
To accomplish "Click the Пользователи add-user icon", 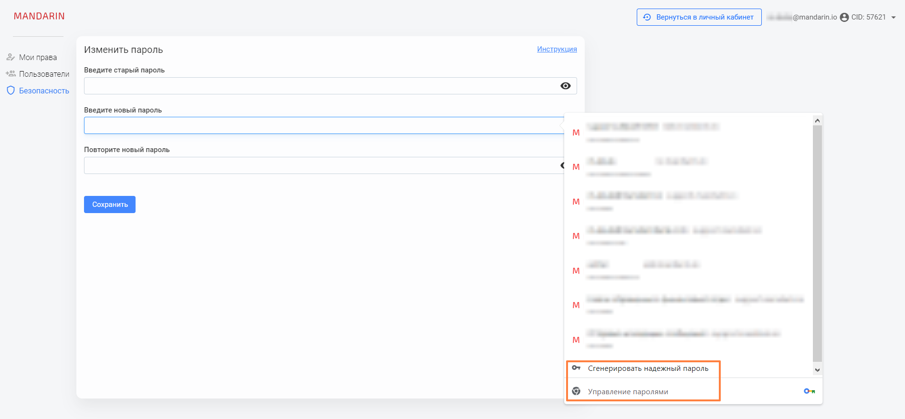I will [x=11, y=74].
